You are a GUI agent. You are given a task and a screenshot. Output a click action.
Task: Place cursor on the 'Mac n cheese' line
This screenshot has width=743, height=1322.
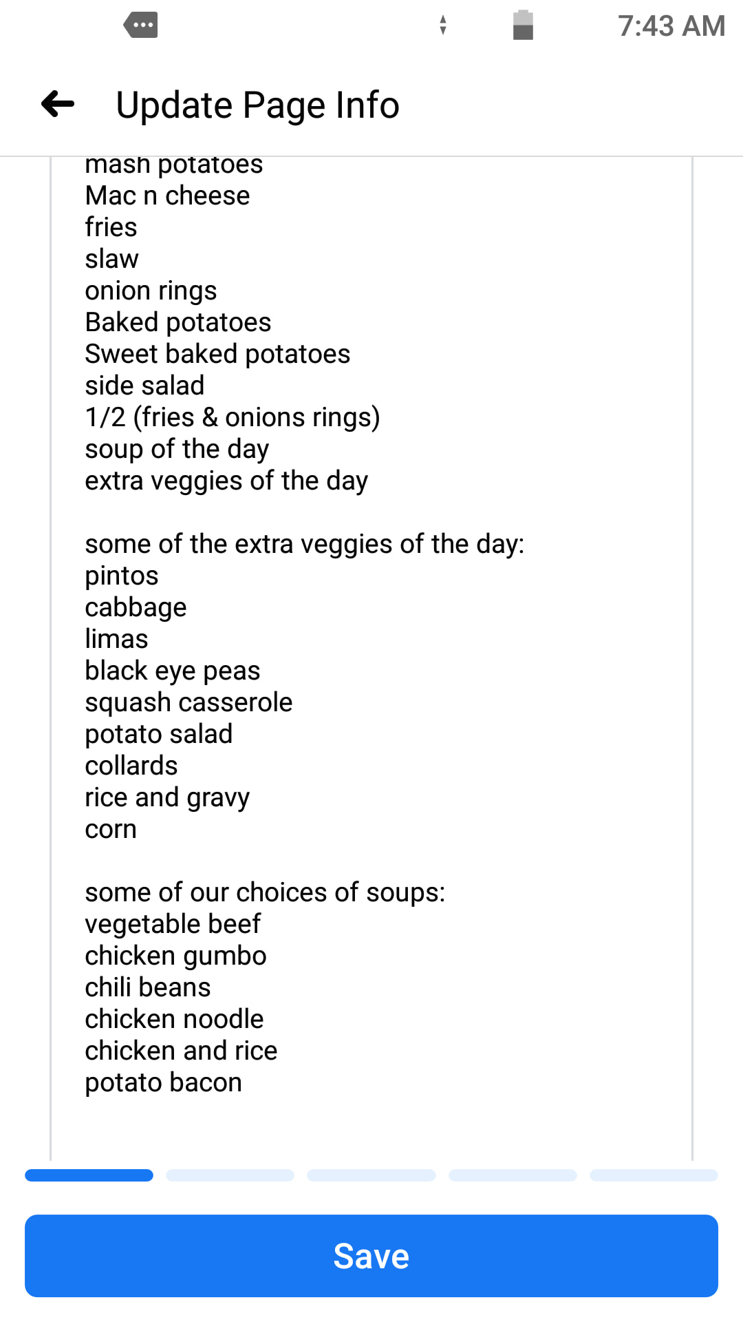167,196
